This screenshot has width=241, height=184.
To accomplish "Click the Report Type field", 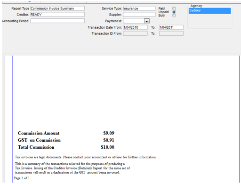I will pyautogui.click(x=57, y=8).
